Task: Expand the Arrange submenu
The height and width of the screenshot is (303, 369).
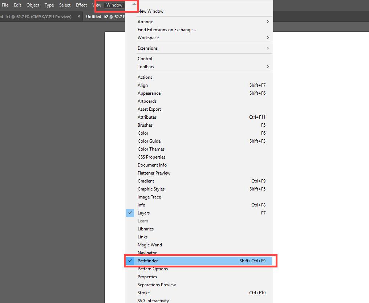Action: tap(145, 22)
